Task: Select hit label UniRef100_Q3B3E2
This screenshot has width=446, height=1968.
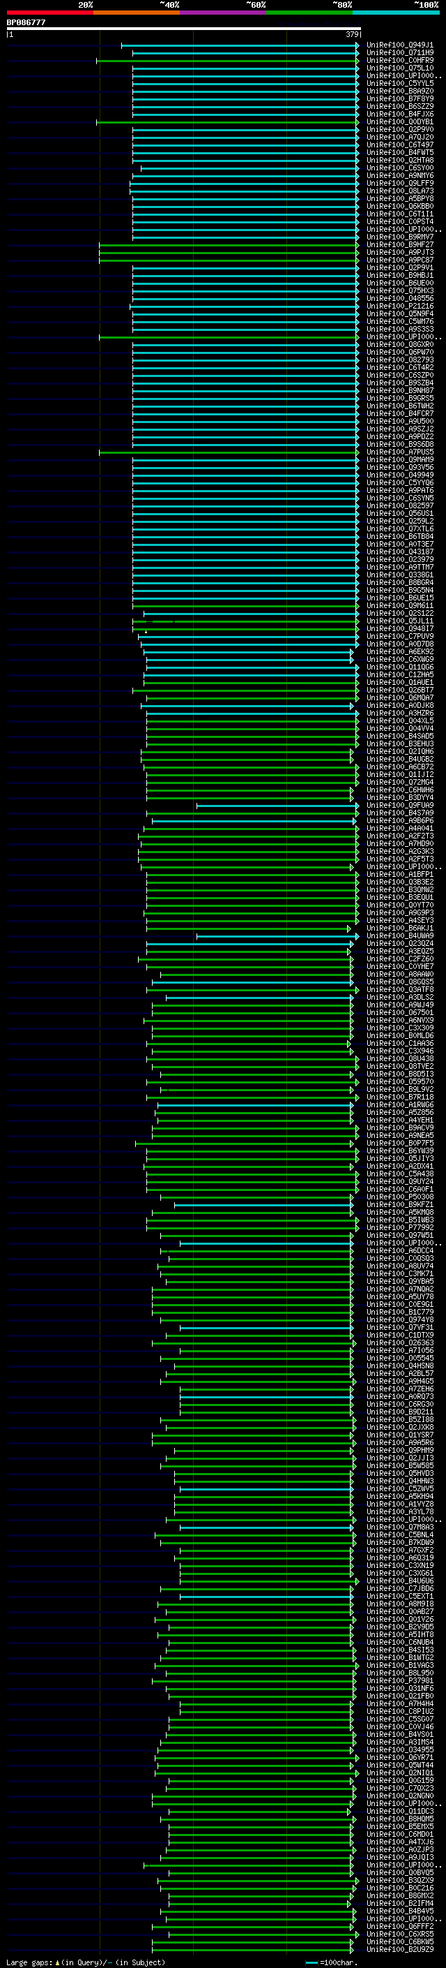Action: tap(399, 882)
